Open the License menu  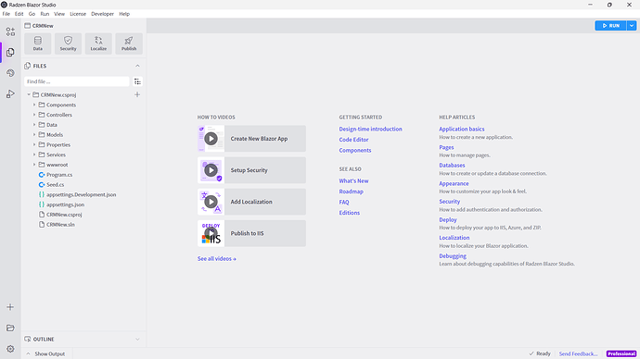point(78,14)
